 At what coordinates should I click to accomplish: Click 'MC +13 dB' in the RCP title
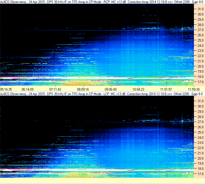tap(119, 2)
